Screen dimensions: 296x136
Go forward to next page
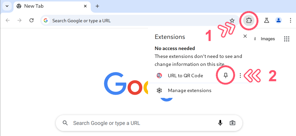point(19,20)
